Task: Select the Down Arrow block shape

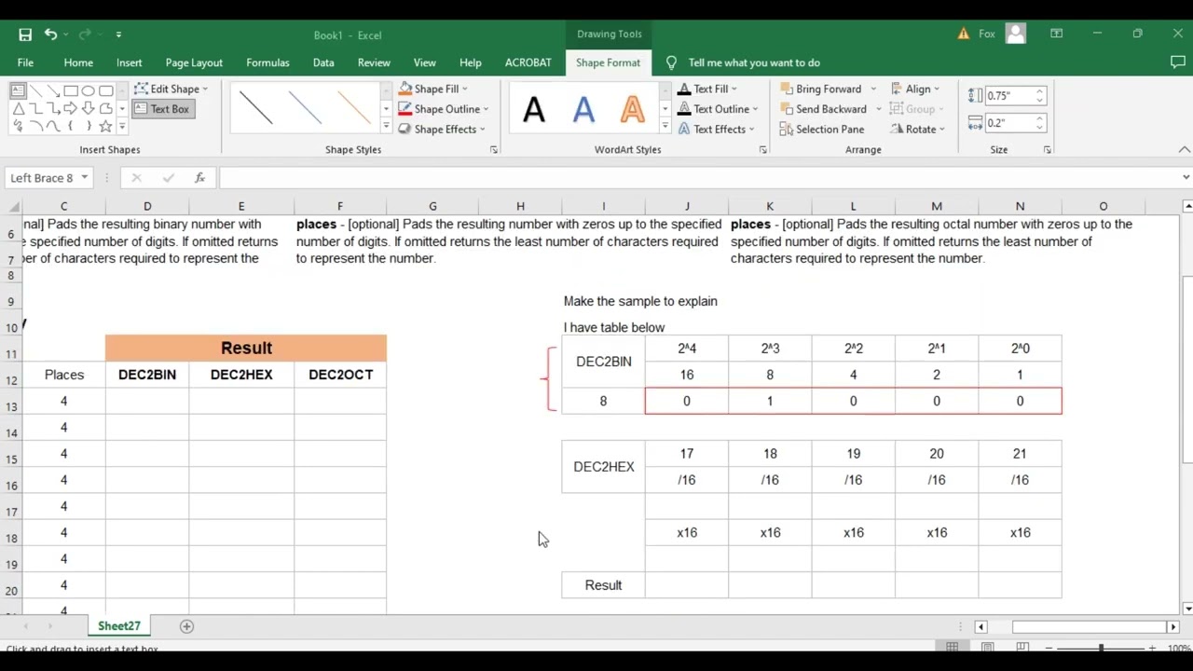Action: (89, 108)
